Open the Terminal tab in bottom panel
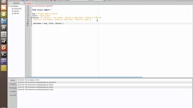Viewport: 193px width, 108px height. pos(13,95)
